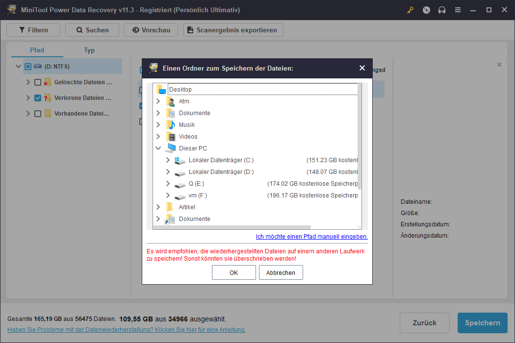Screen dimensions: 515x343
Task: Switch to the Typ tab
Action: (x=89, y=50)
